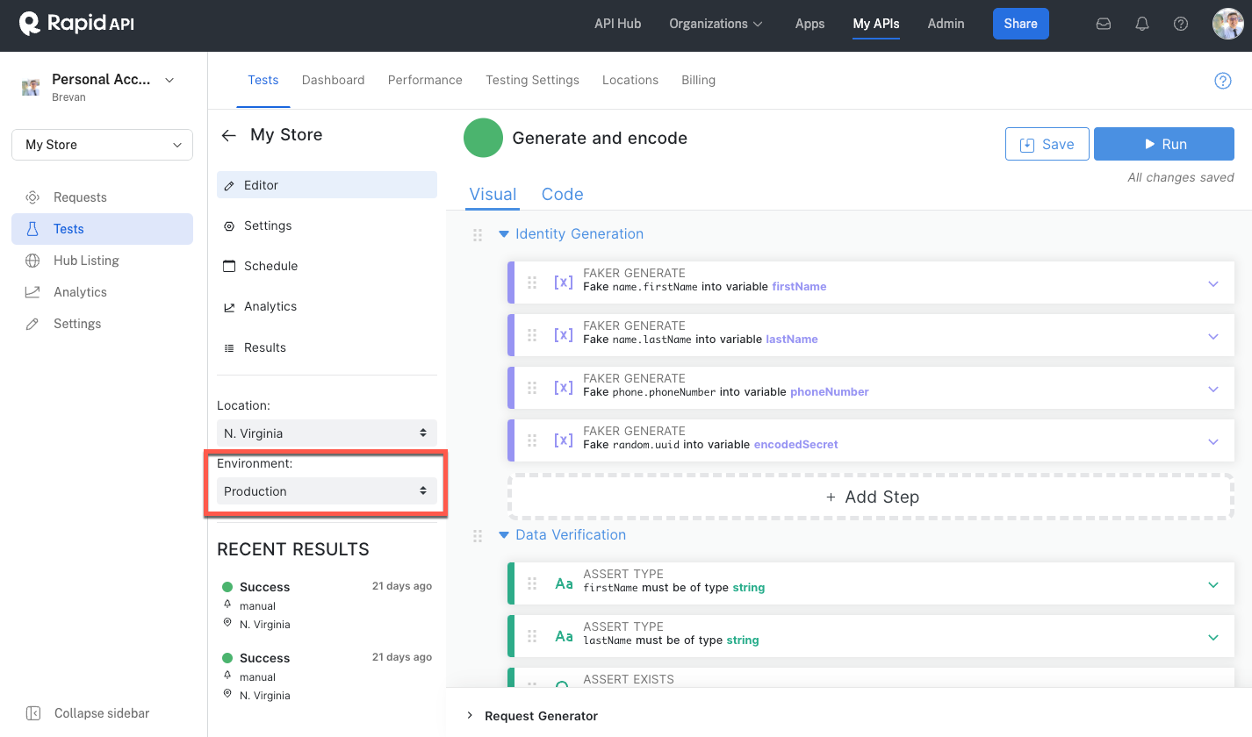Viewport: 1252px width, 737px height.
Task: Expand the lastName assert type step
Action: click(x=1213, y=637)
